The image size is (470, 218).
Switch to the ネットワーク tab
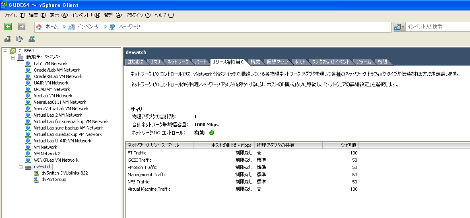click(x=178, y=62)
